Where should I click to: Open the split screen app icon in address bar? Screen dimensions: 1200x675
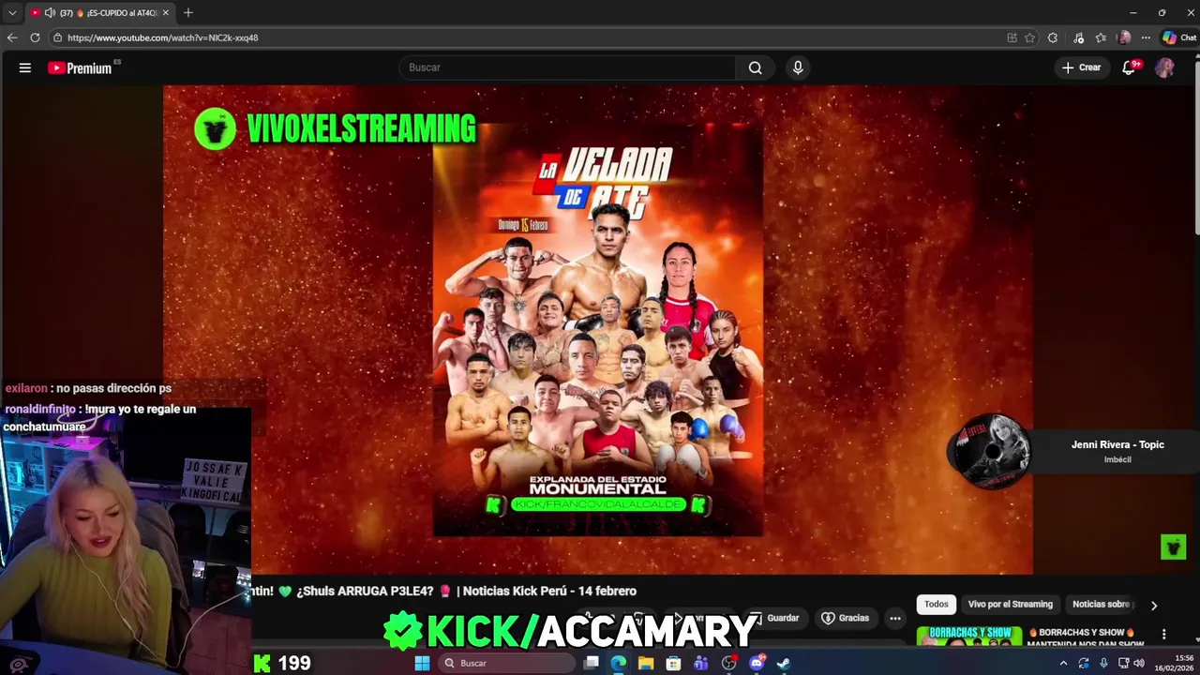1012,37
